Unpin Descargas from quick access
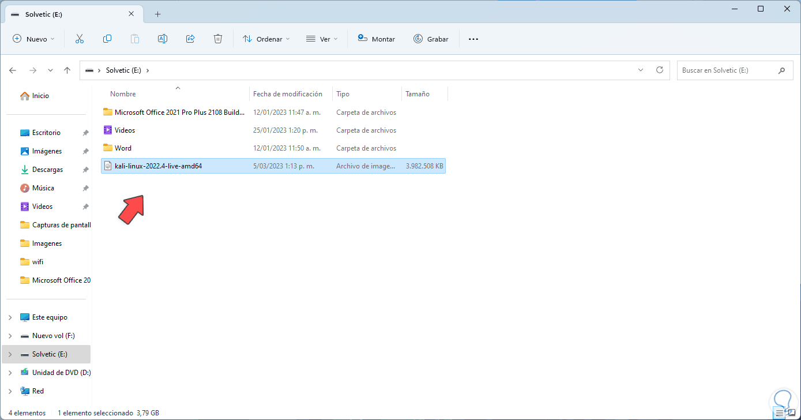Viewport: 801px width, 420px height. pyautogui.click(x=85, y=170)
